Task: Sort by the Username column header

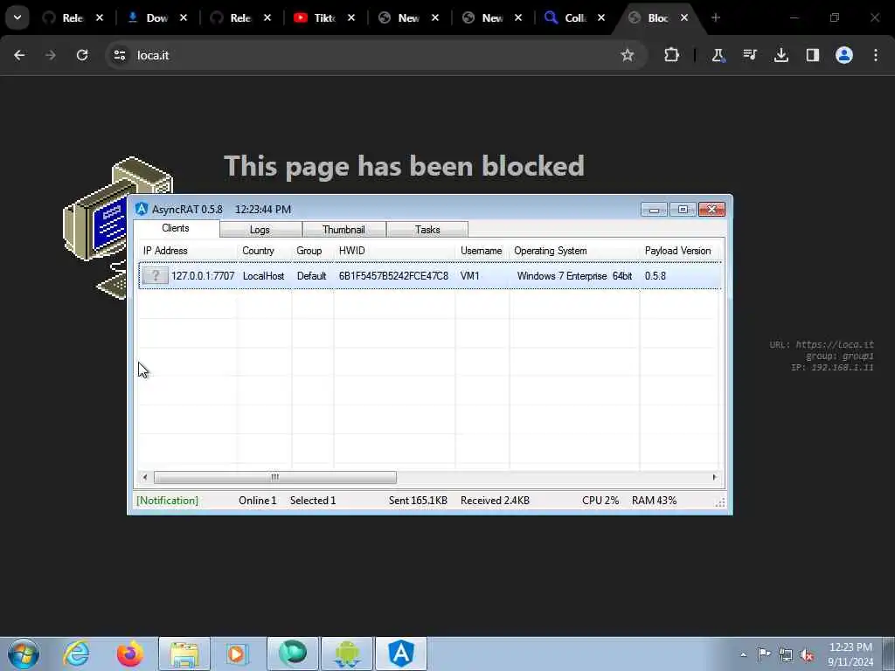Action: [482, 251]
